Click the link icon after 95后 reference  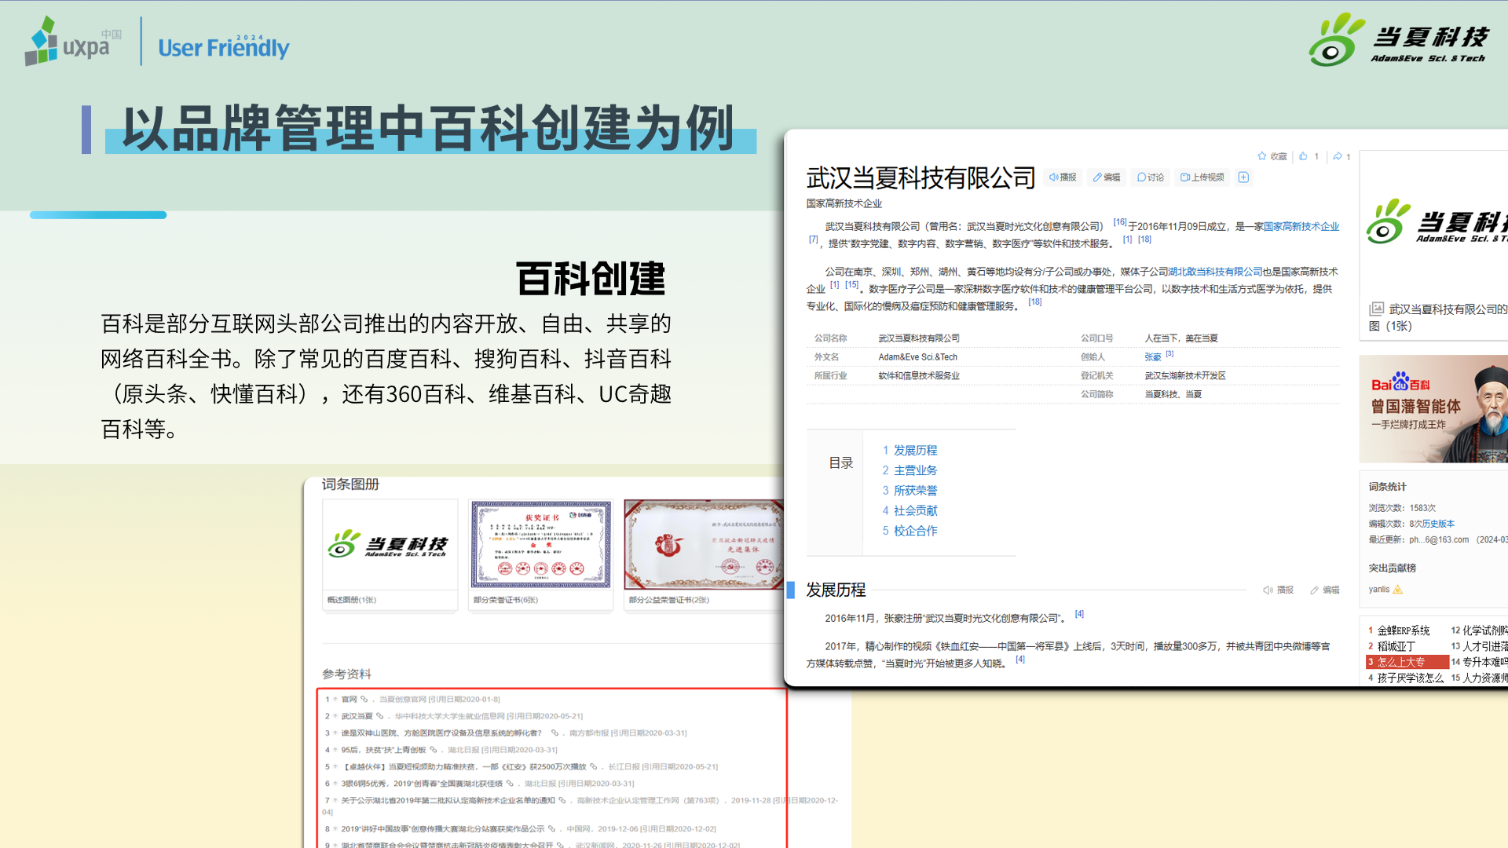tap(433, 750)
